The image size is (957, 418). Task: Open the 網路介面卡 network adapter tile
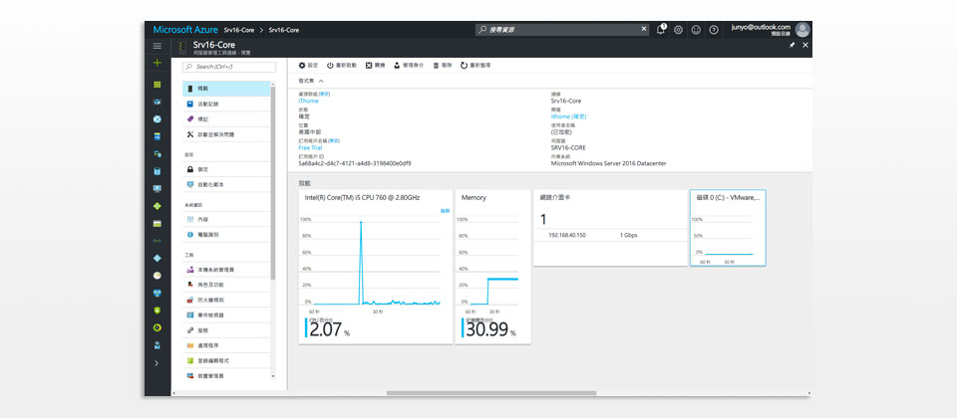point(610,228)
